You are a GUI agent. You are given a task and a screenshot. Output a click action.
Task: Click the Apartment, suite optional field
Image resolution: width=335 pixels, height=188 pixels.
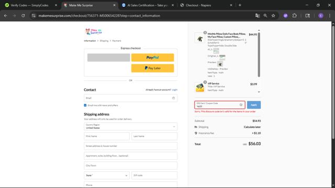[x=130, y=156]
